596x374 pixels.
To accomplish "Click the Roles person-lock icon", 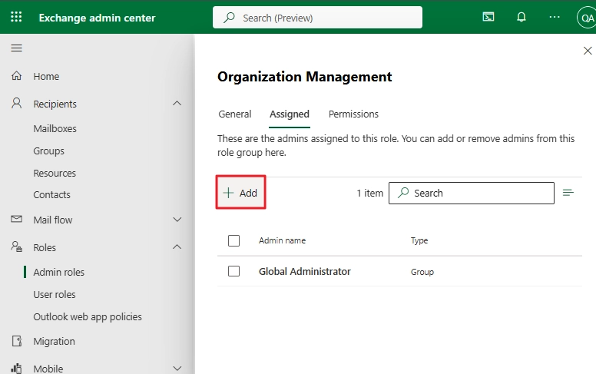I will pyautogui.click(x=16, y=247).
